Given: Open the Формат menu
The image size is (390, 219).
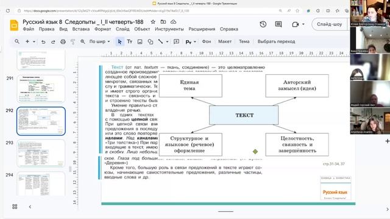Looking at the screenshot, I should pyautogui.click(x=102, y=29).
